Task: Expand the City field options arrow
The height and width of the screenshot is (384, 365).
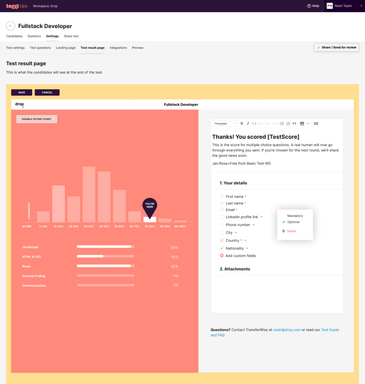Action: 236,233
